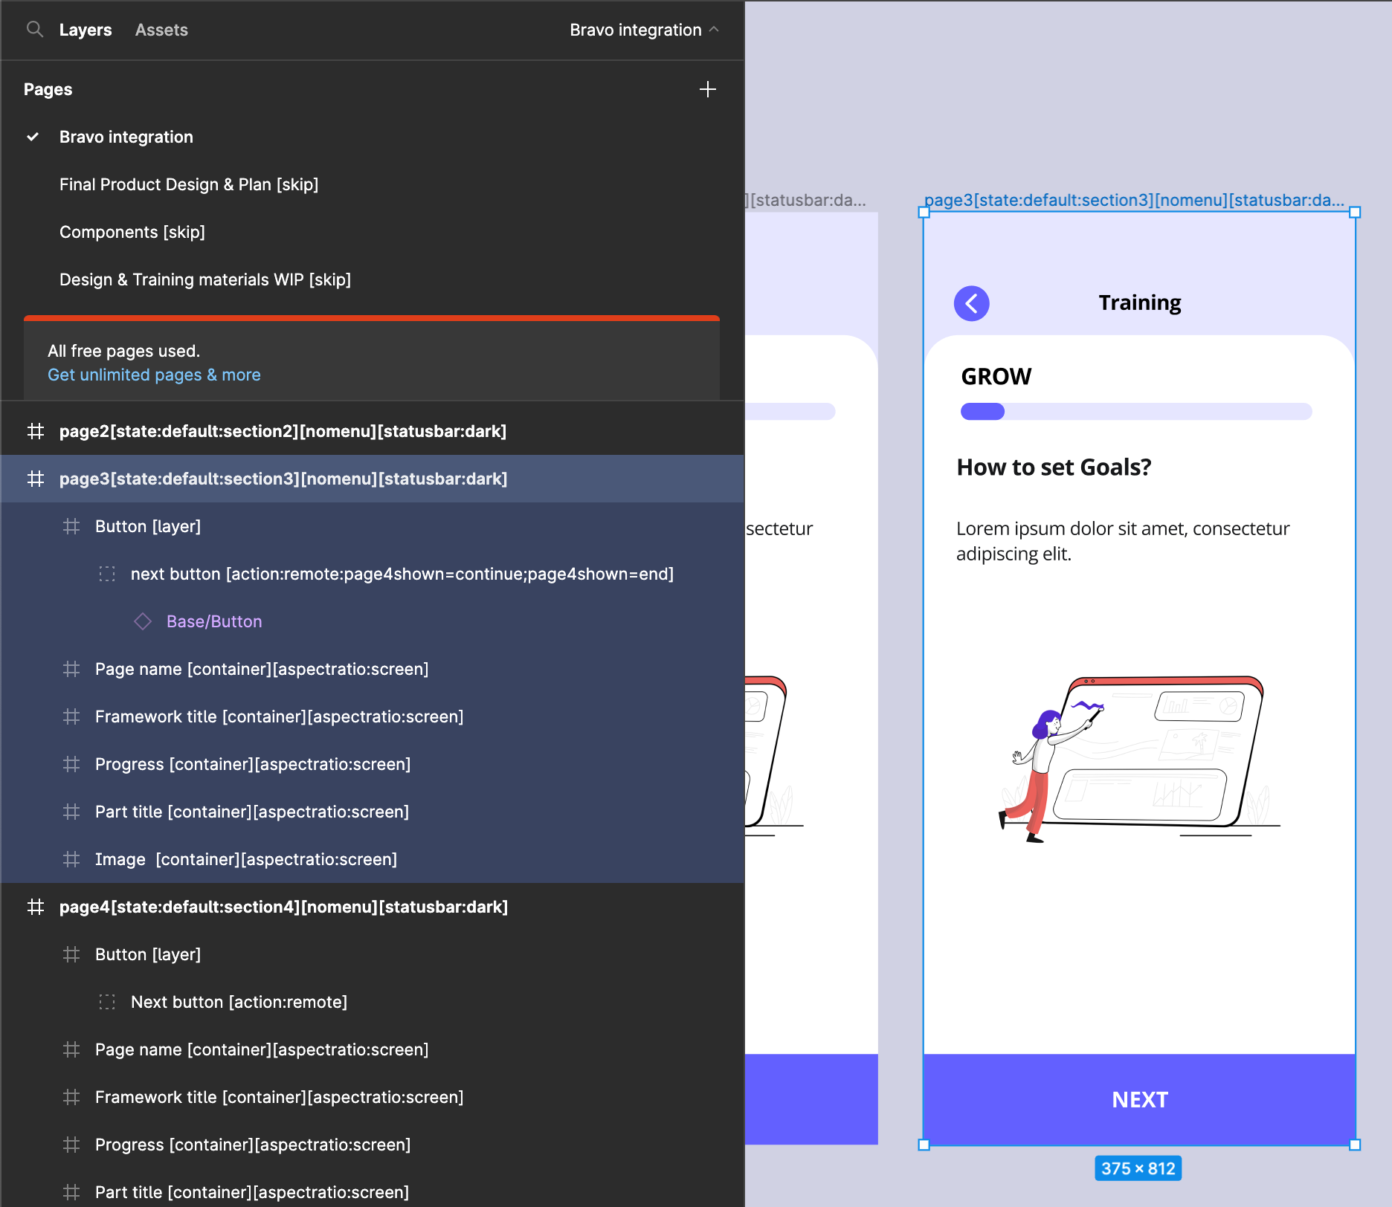Image resolution: width=1392 pixels, height=1207 pixels.
Task: Click the frame icon of the page4 layer
Action: [x=36, y=907]
